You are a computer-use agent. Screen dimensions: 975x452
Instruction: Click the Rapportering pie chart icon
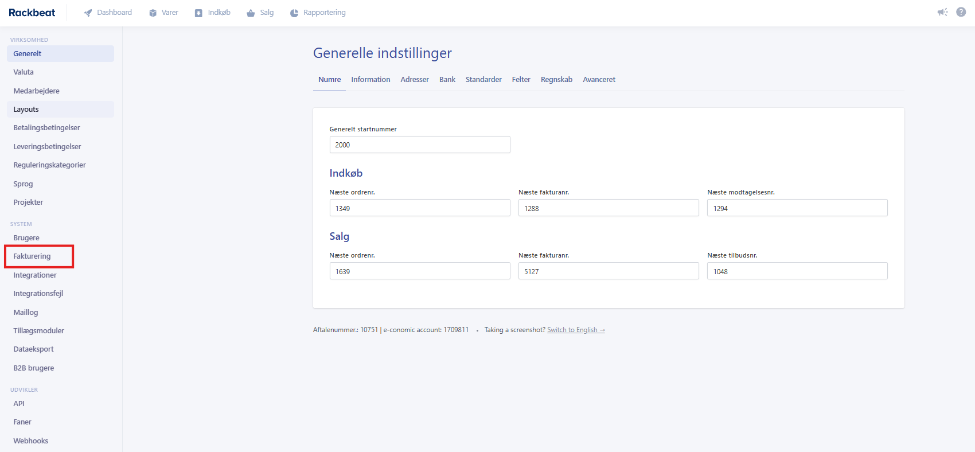point(294,13)
